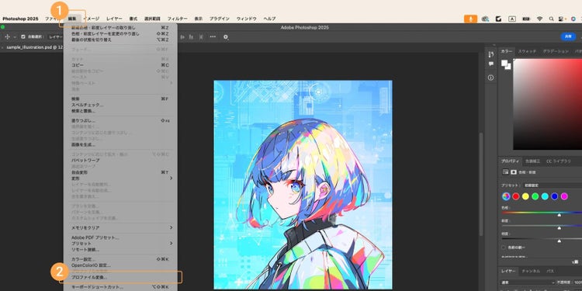The height and width of the screenshot is (291, 582).
Task: Open the 通常 blend mode dropdown
Action: pyautogui.click(x=528, y=282)
